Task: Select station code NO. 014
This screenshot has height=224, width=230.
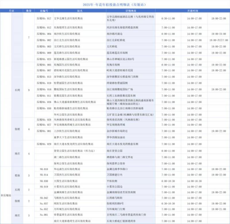Action: tap(44, 175)
